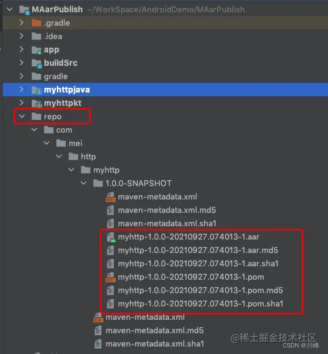Select the 1.0.0-SNAPSHOT folder label
Image resolution: width=328 pixels, height=354 pixels.
click(x=138, y=183)
